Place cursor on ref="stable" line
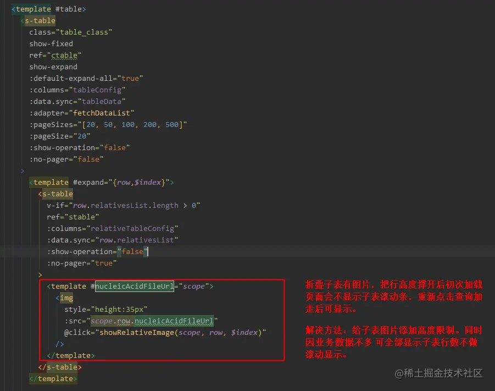The width and height of the screenshot is (495, 391). coord(73,217)
